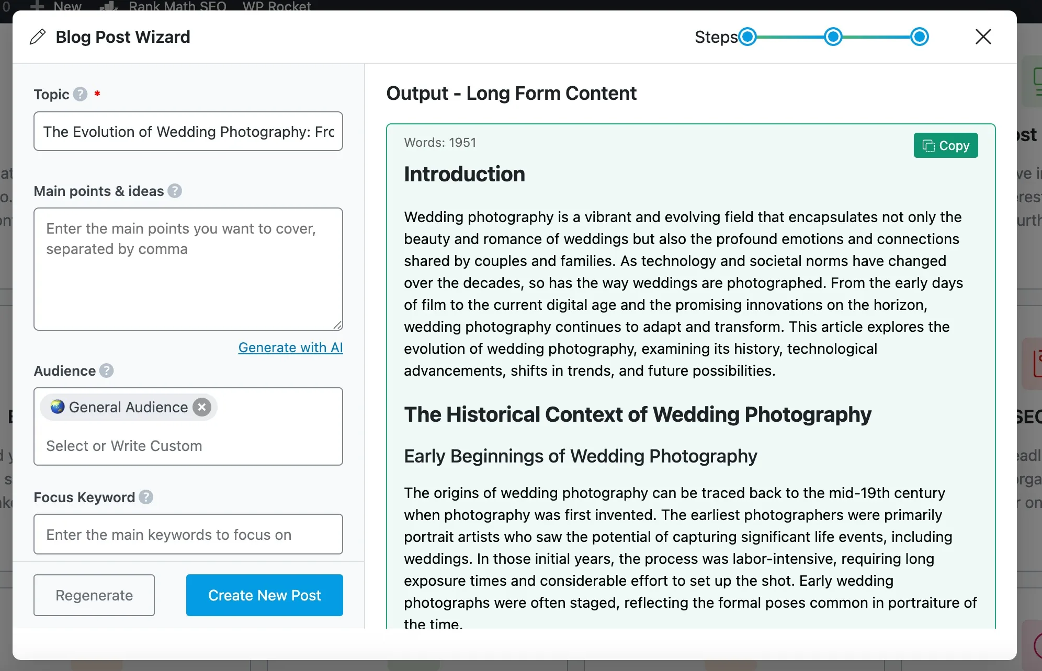
Task: Open the Audience select or write custom field
Action: (188, 446)
